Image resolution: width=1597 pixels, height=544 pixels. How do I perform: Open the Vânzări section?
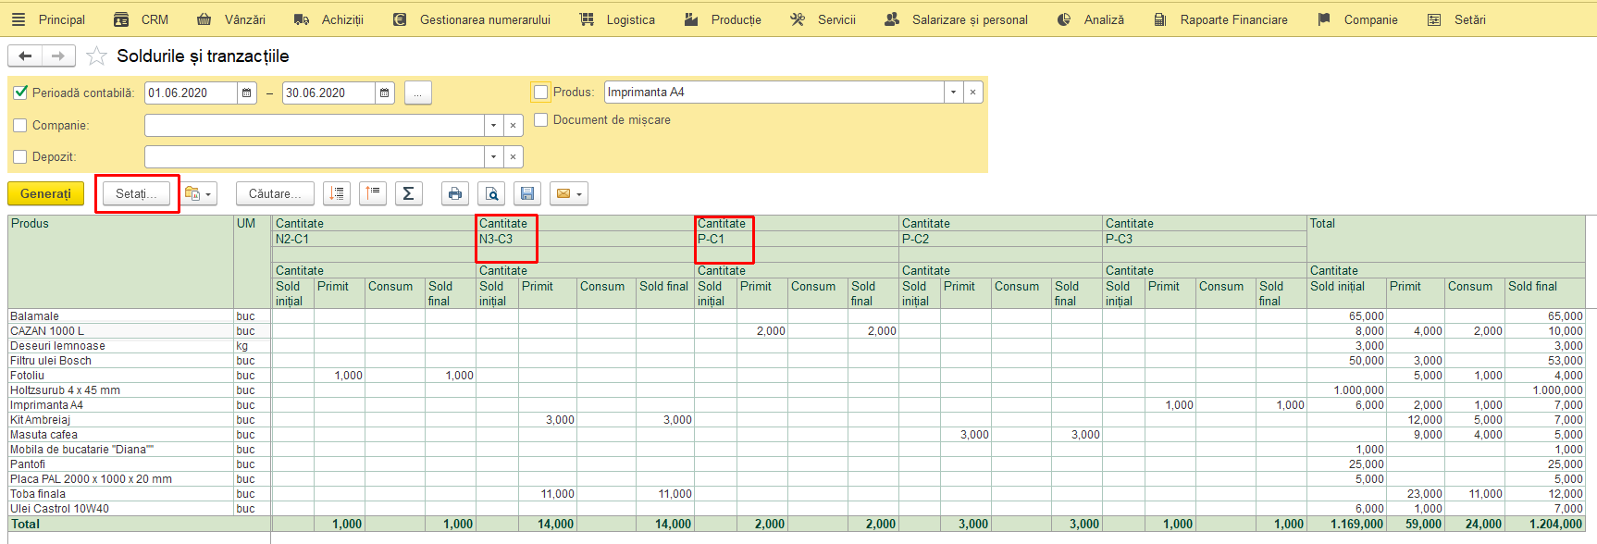click(x=231, y=19)
